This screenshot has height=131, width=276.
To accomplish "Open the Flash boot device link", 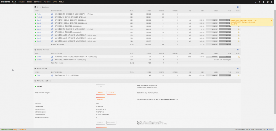I will pos(39,75).
